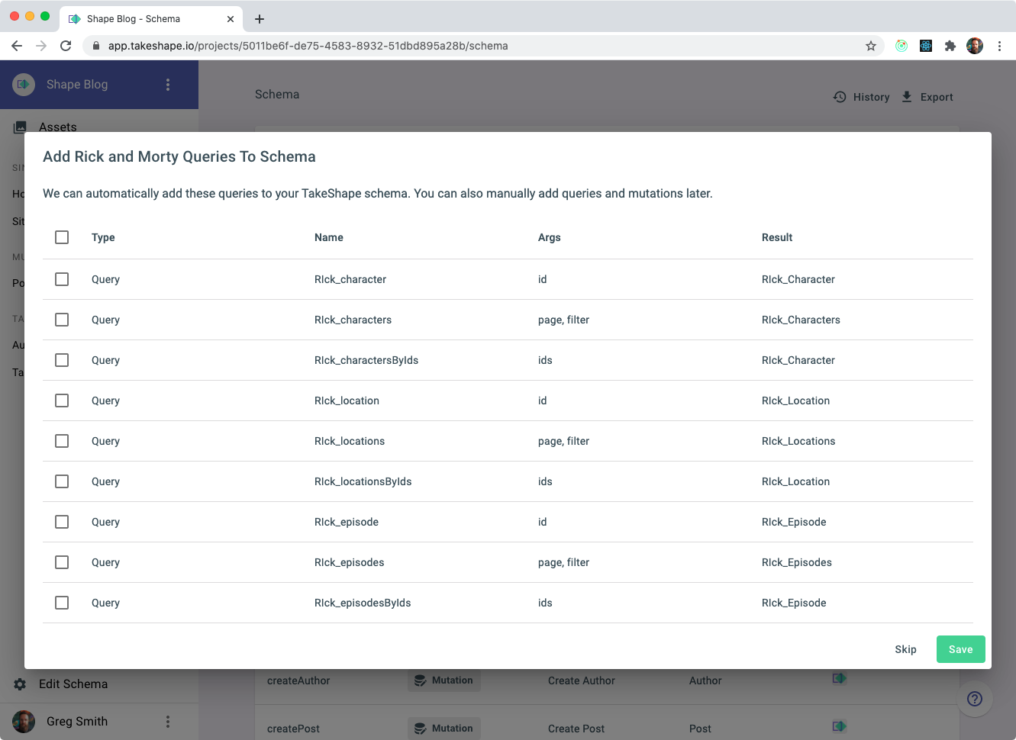
Task: Click the Shape Blog project title
Action: [x=77, y=85]
